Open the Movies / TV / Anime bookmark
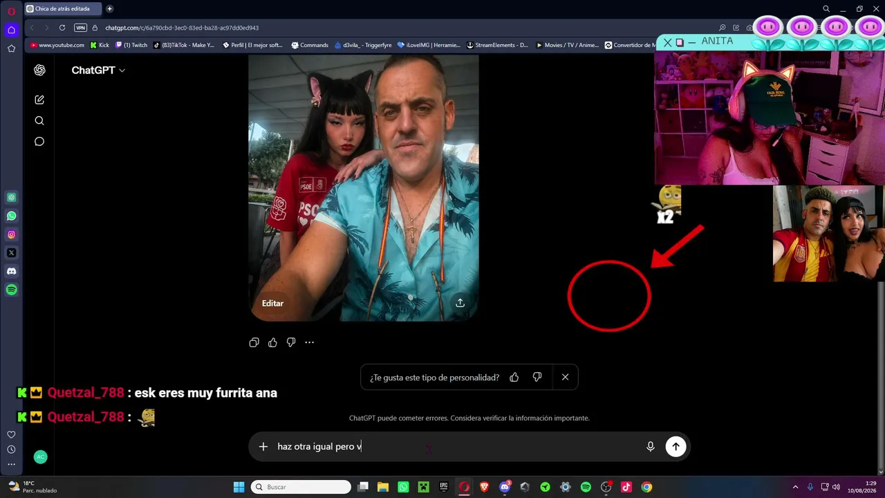 point(567,45)
